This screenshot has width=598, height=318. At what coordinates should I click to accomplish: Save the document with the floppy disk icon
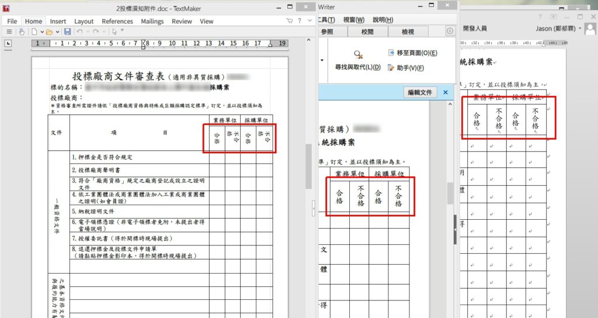[68, 32]
